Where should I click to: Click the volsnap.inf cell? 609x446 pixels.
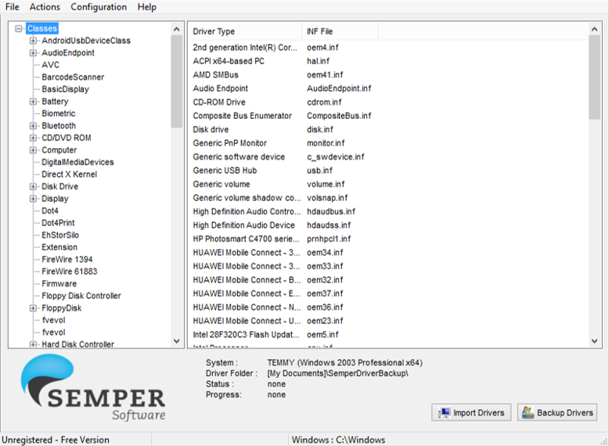point(327,198)
